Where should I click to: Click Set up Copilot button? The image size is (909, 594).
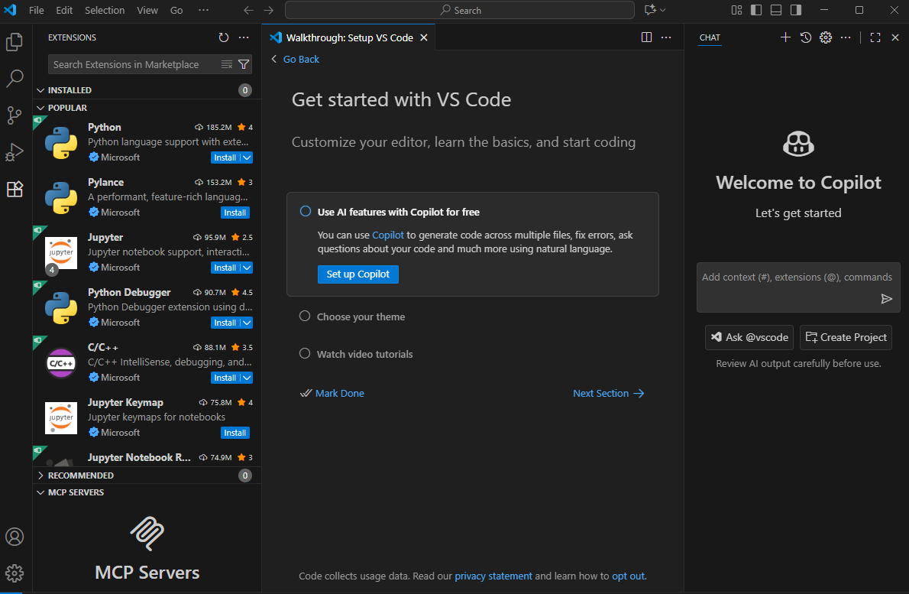(358, 274)
